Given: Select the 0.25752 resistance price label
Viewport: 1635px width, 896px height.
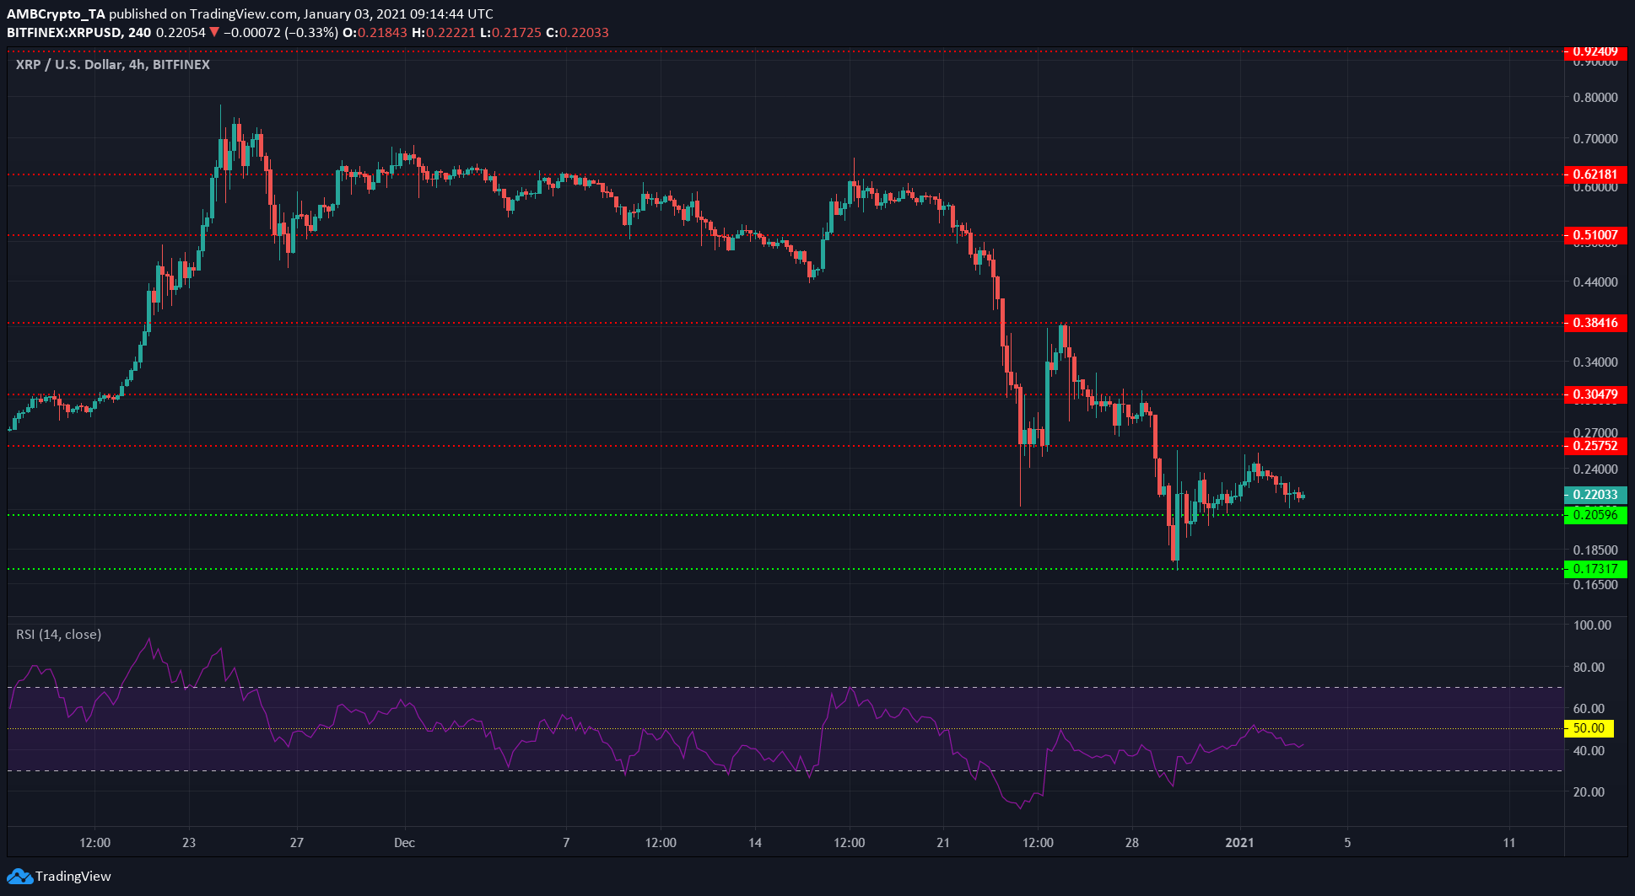Looking at the screenshot, I should [1595, 446].
